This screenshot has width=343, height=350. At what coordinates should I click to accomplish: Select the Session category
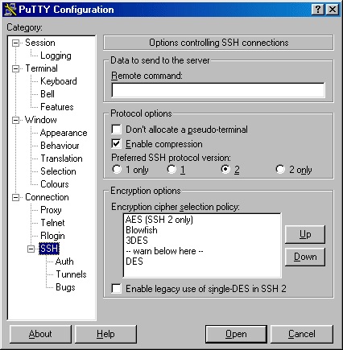click(x=40, y=43)
